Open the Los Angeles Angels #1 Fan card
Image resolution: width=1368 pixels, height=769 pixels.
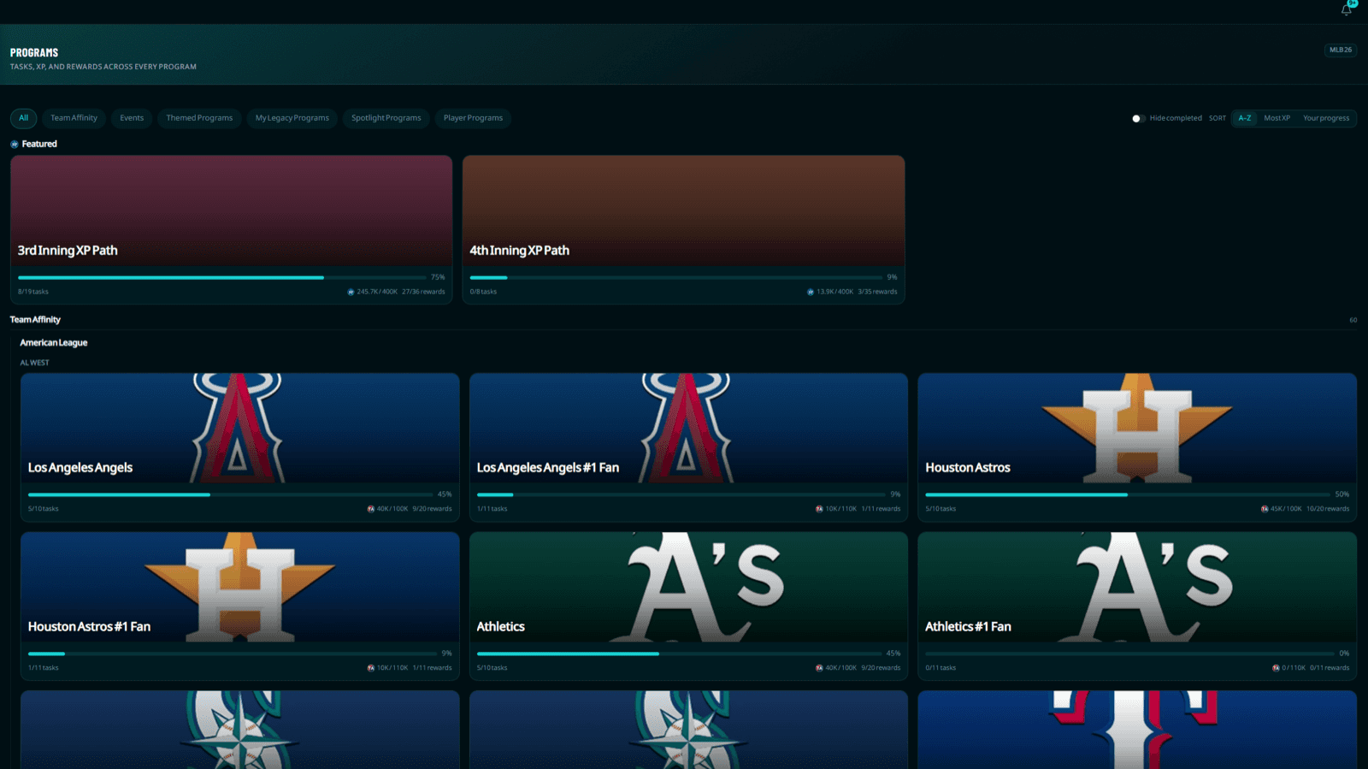(688, 447)
